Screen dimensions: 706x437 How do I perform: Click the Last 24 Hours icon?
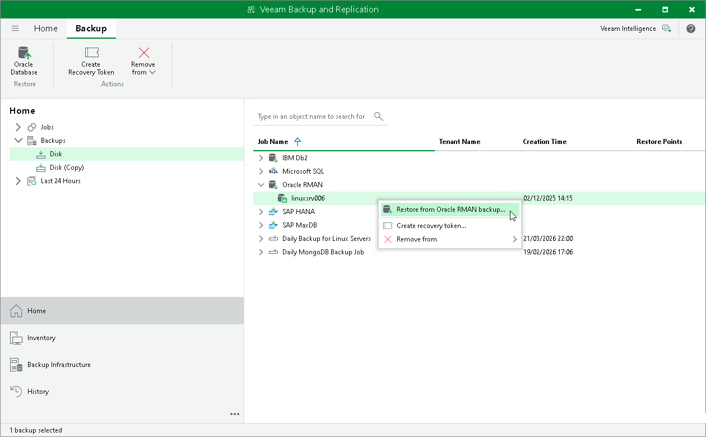[32, 181]
